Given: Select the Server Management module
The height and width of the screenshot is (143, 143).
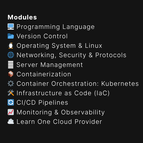Looking at the screenshot, I should tap(50, 65).
